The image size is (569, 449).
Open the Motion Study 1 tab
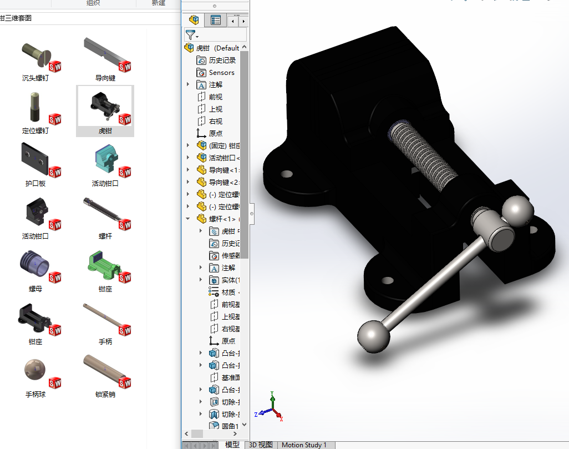(304, 445)
